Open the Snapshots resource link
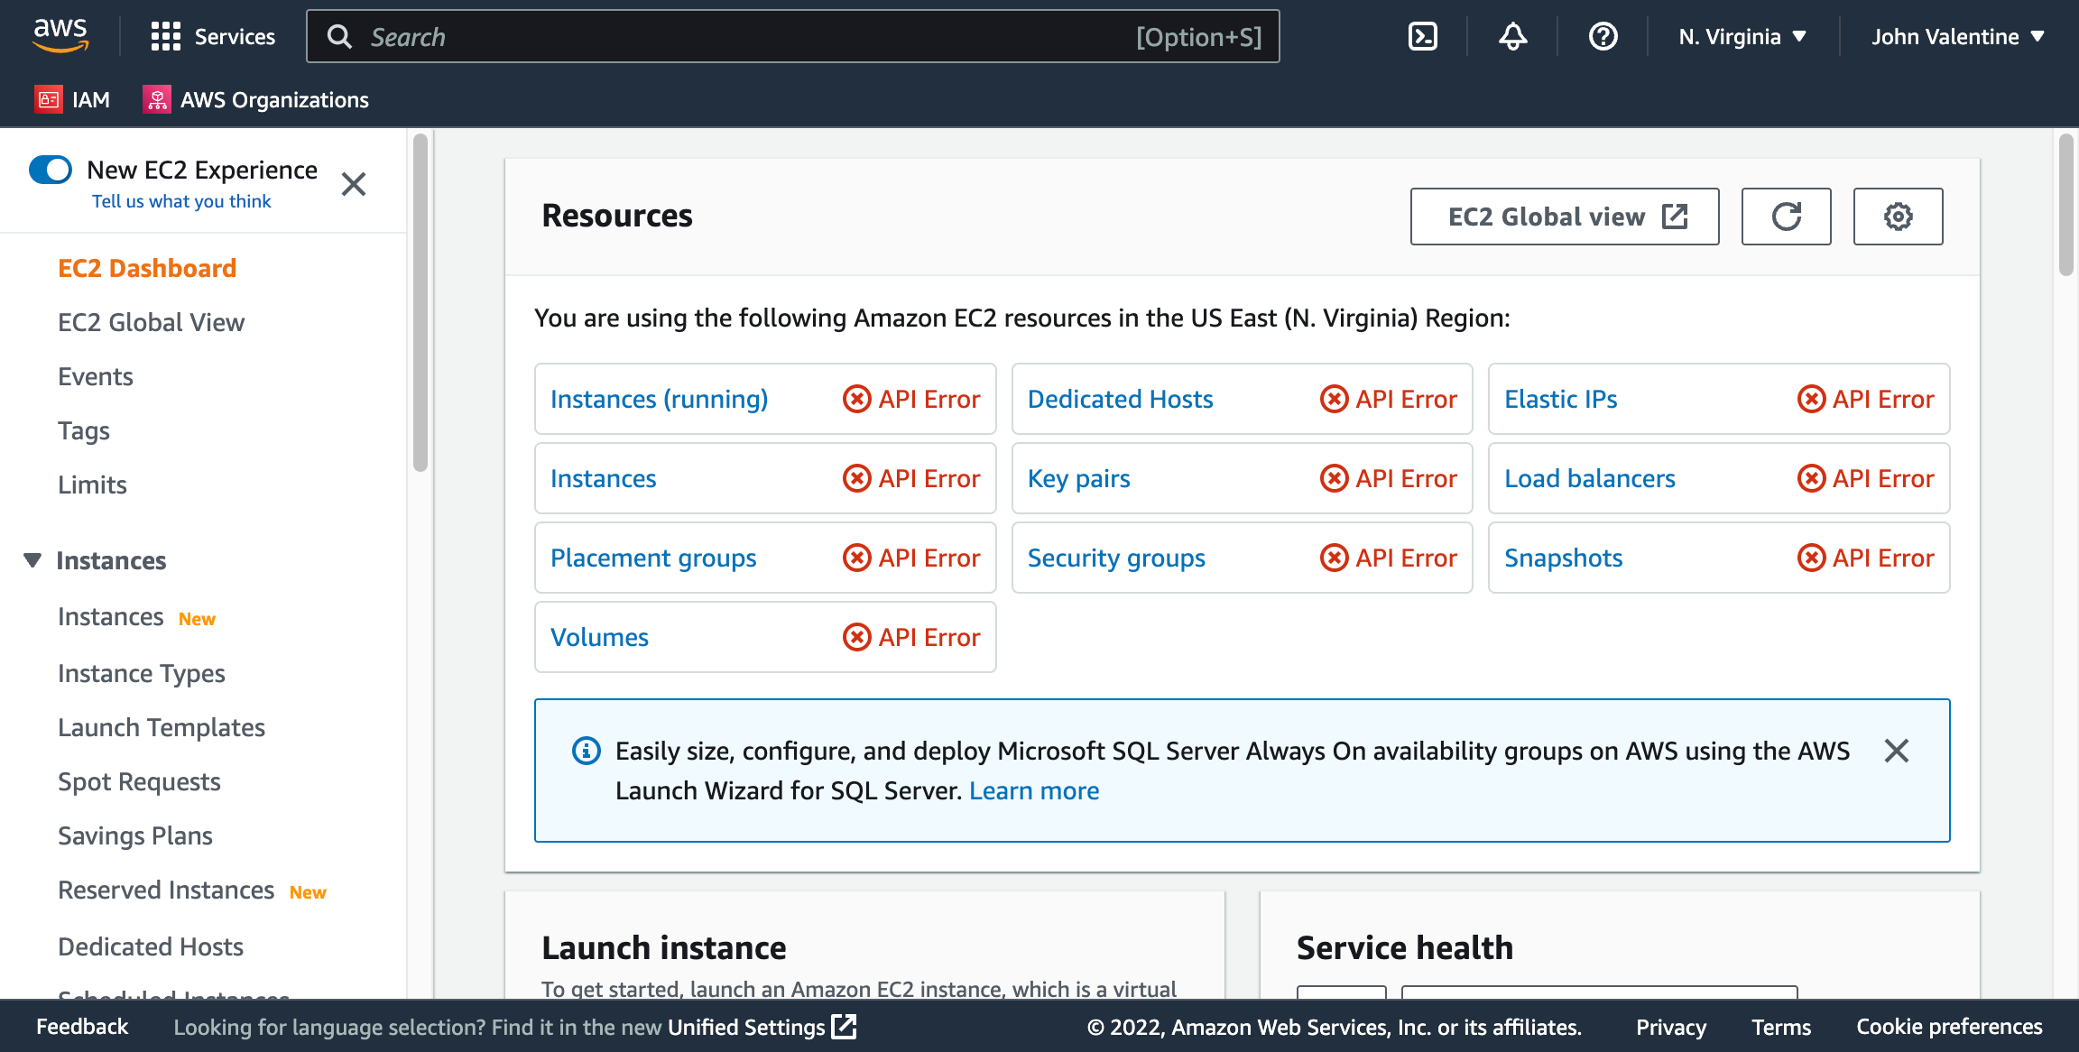This screenshot has height=1052, width=2079. [x=1564, y=558]
